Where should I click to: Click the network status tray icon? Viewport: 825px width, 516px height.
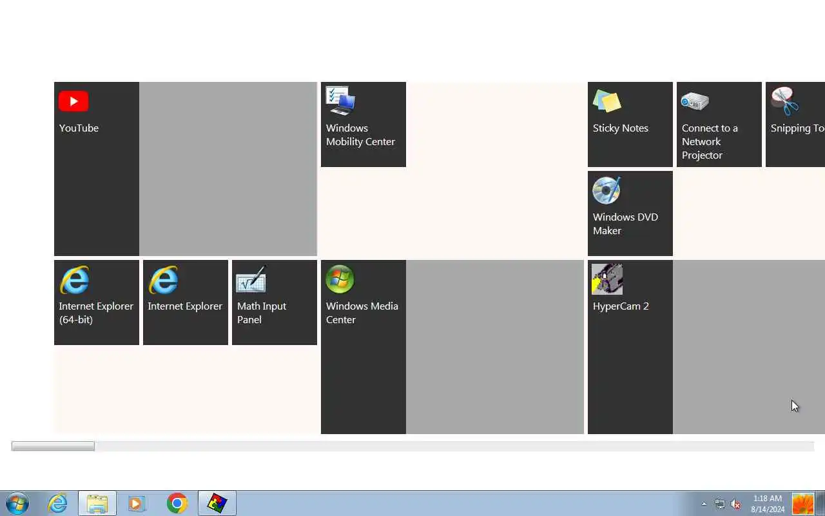[x=719, y=504]
